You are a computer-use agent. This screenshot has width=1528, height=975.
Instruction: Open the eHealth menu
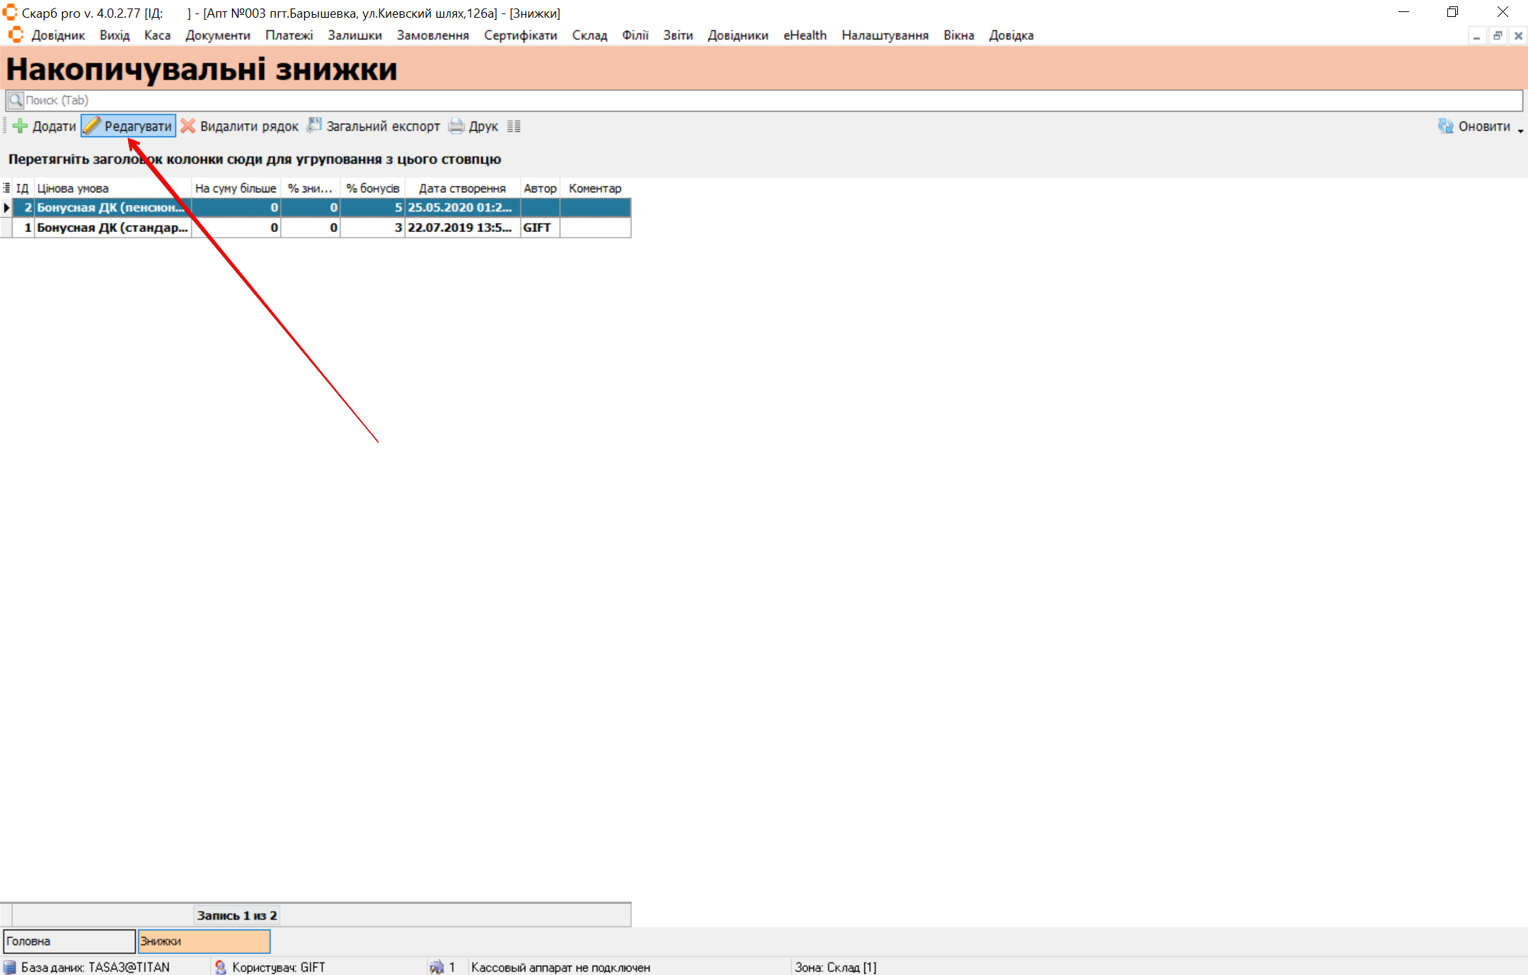805,35
